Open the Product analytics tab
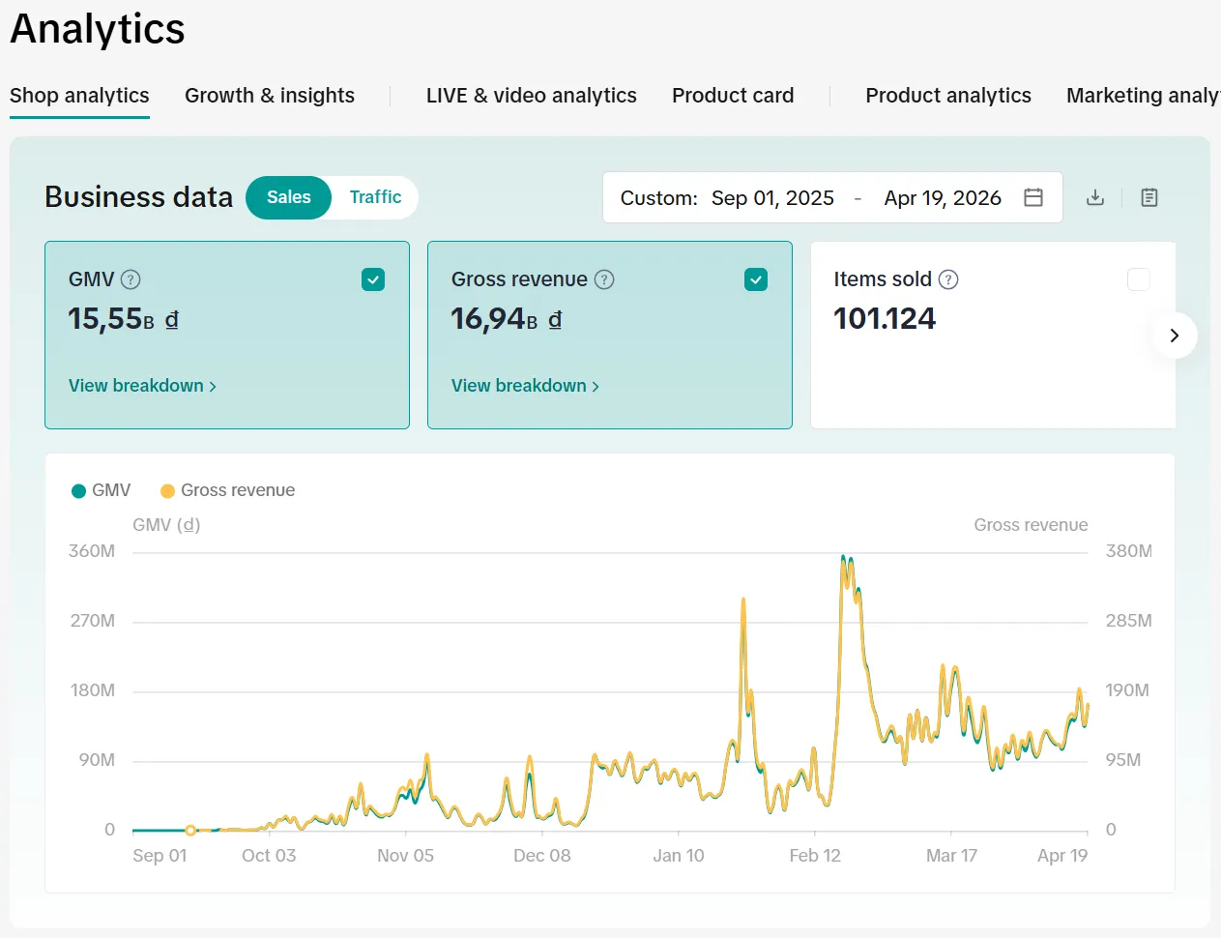Viewport: 1221px width, 938px height. (x=948, y=96)
